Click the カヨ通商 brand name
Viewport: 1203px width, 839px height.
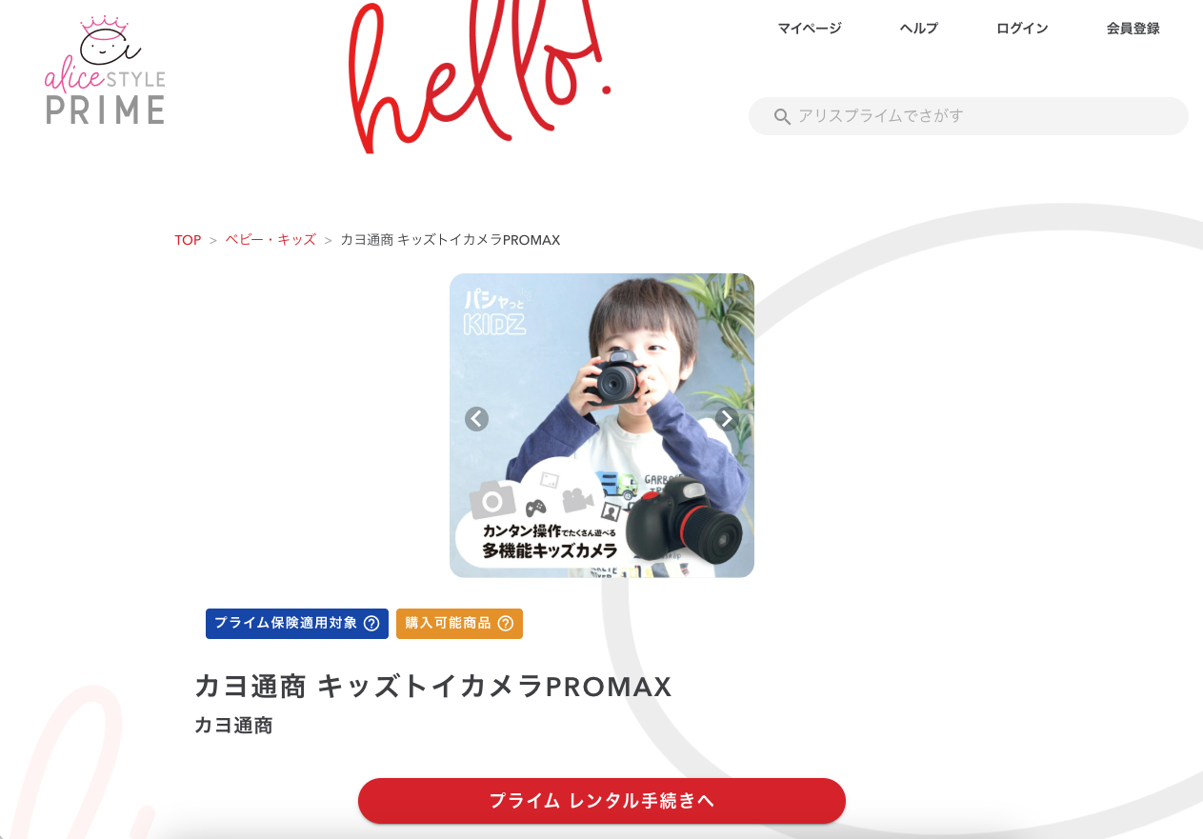click(233, 726)
